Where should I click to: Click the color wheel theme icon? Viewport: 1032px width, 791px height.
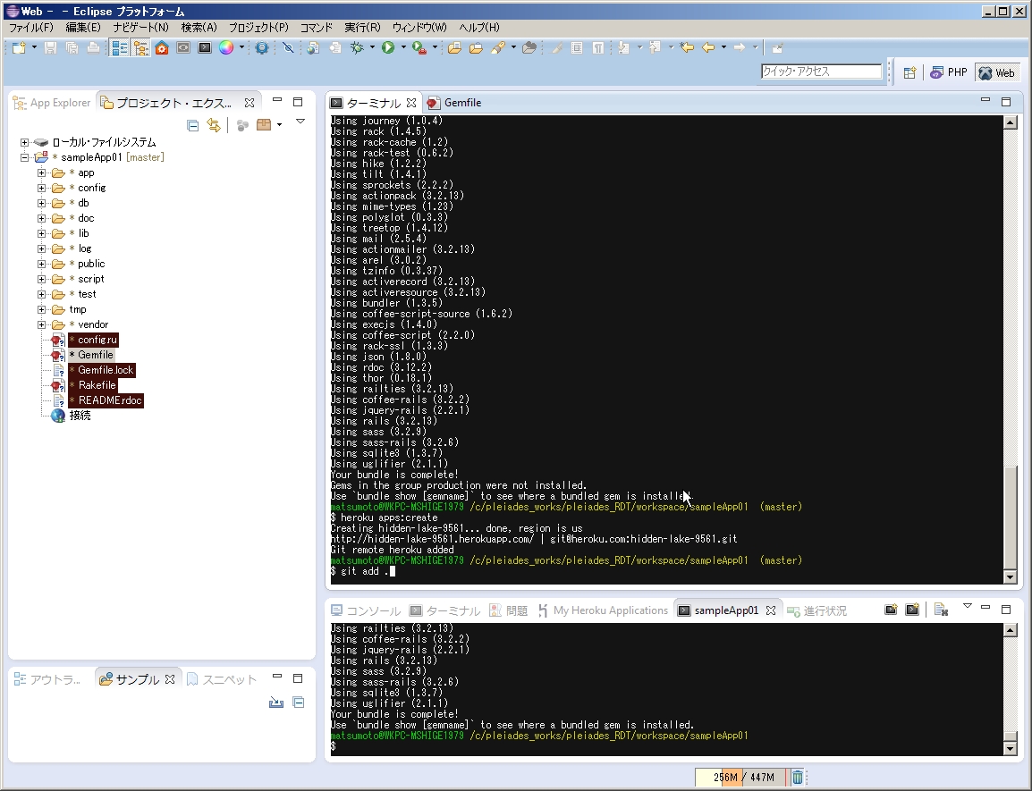coord(225,48)
